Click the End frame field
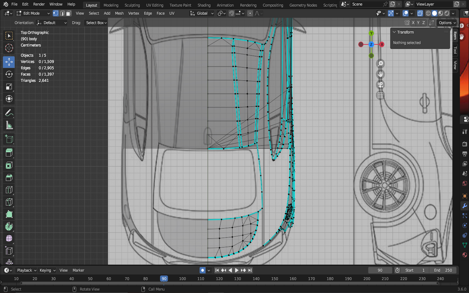This screenshot has height=293, width=469. [443, 270]
